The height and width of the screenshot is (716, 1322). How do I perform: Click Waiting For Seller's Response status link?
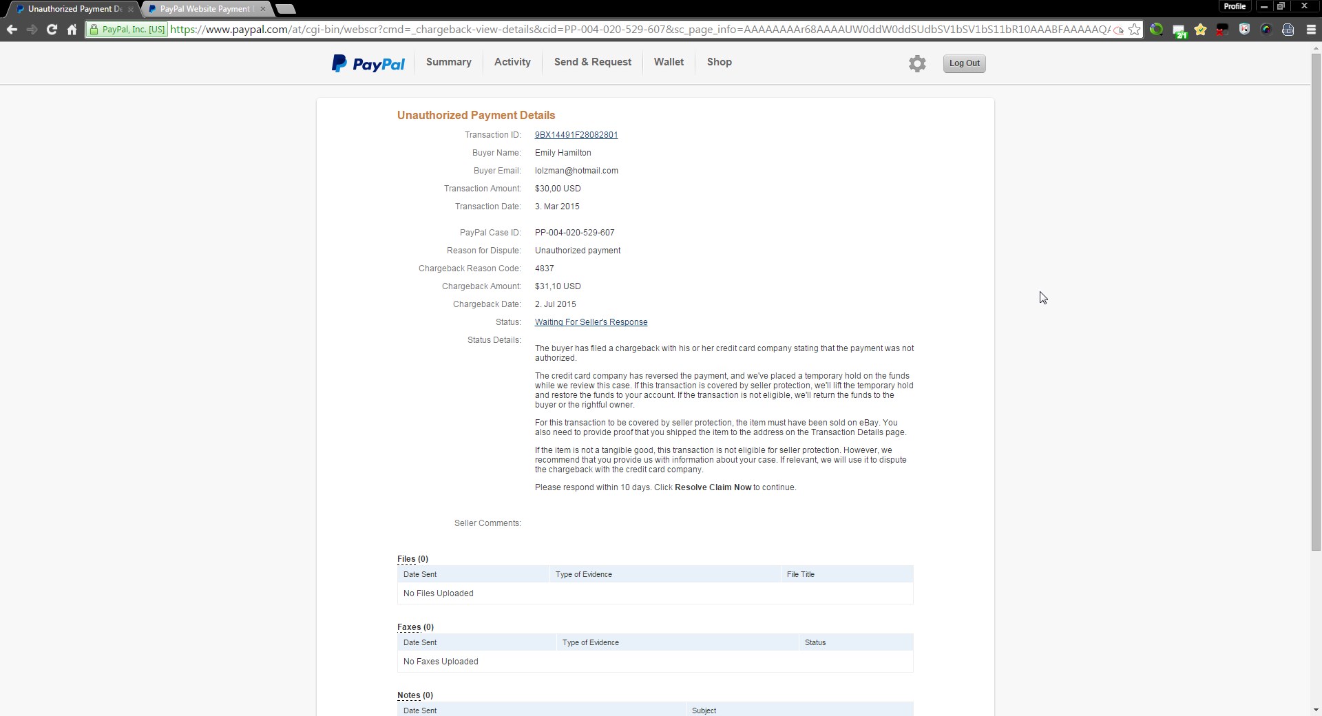[x=591, y=322]
